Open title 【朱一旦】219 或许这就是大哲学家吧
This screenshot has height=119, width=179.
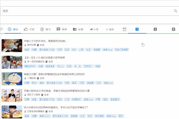(x=45, y=58)
